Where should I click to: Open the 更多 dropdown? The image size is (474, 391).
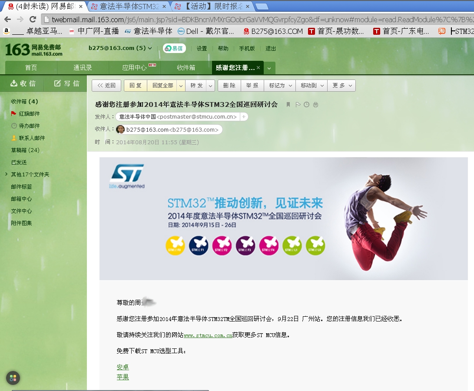341,86
